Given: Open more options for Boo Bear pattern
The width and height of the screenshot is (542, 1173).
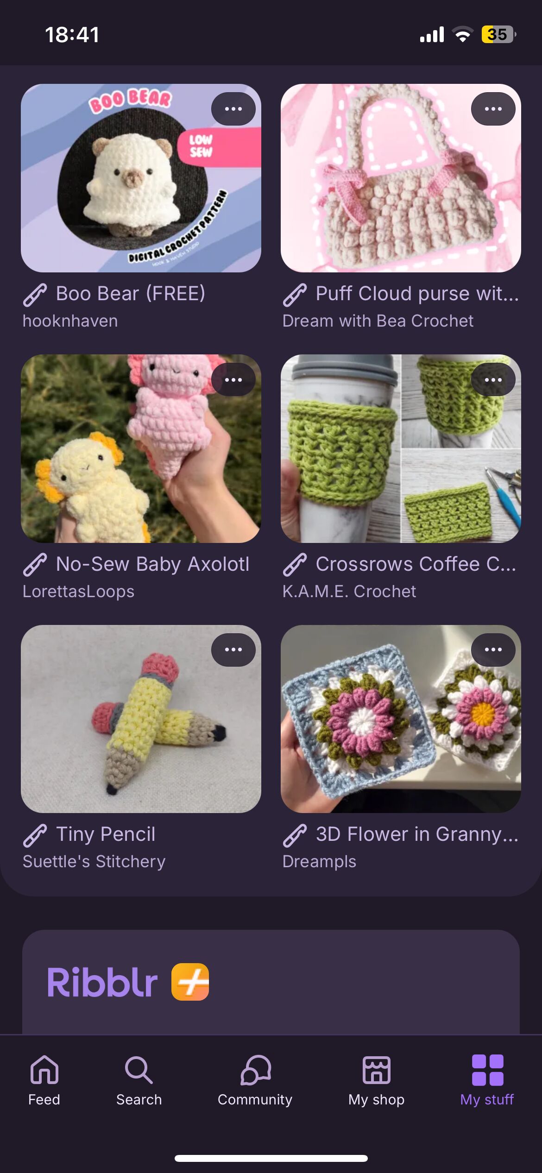Looking at the screenshot, I should pyautogui.click(x=233, y=109).
